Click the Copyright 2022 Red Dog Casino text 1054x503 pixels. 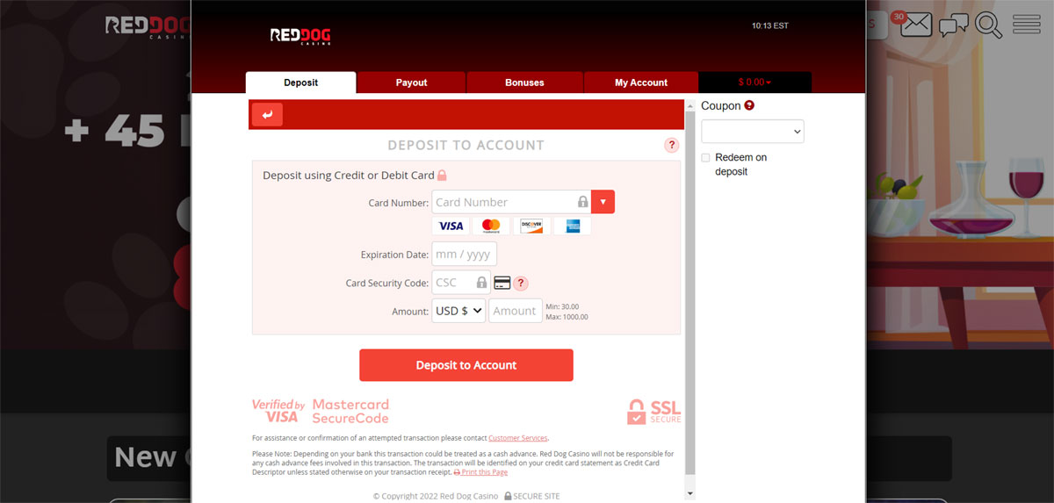tap(434, 496)
